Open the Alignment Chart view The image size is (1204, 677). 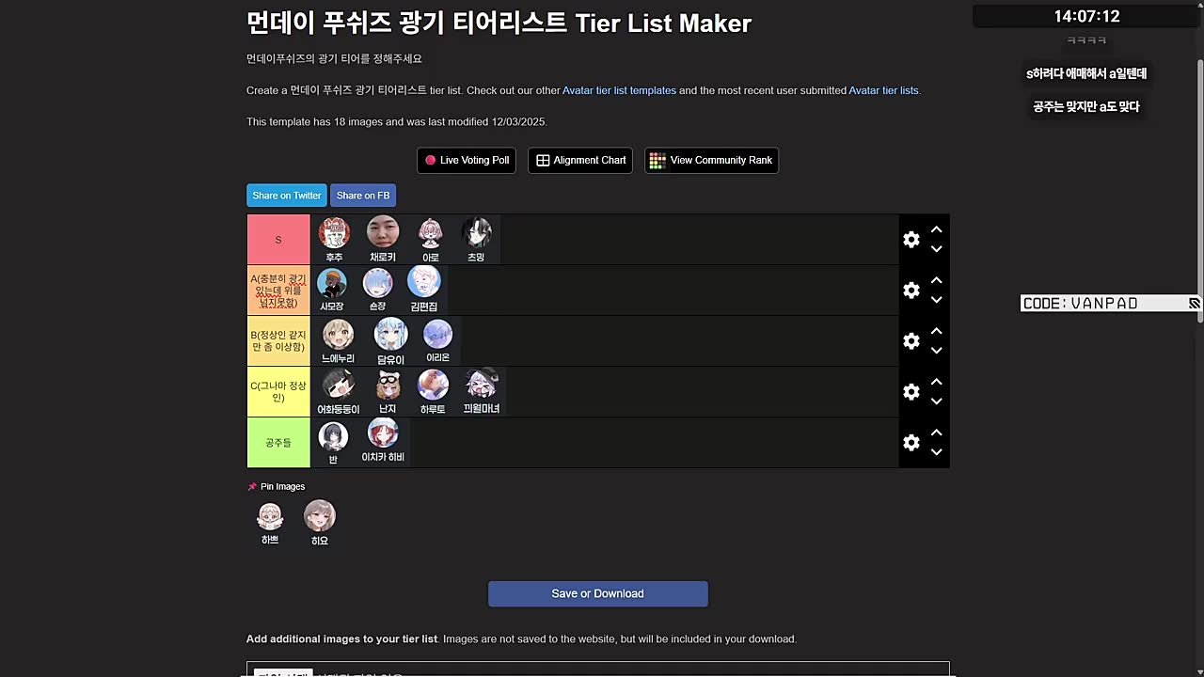coord(580,161)
